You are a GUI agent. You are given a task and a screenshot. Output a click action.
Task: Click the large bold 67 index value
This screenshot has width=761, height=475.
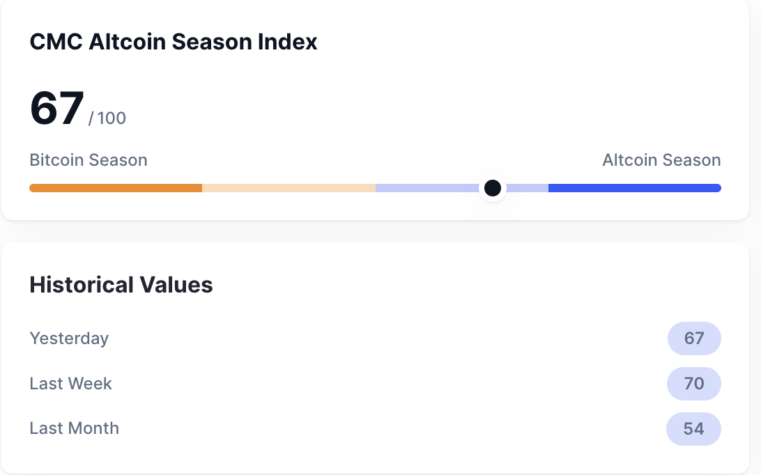coord(57,109)
